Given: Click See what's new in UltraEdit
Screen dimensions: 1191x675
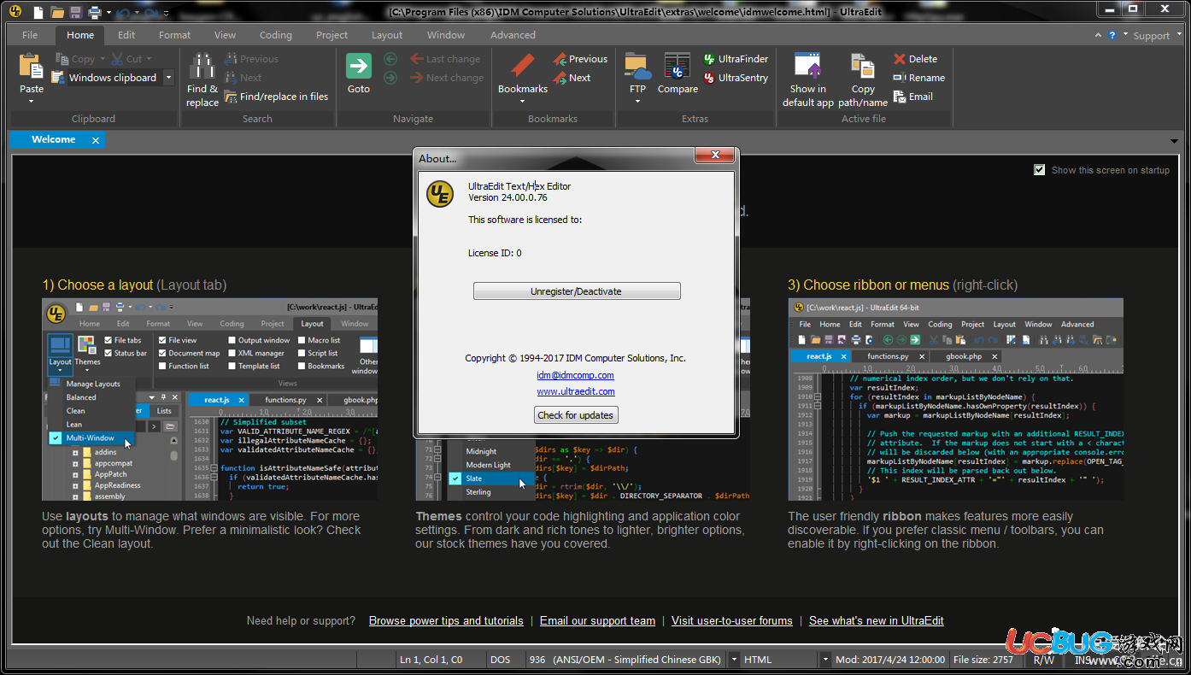Looking at the screenshot, I should coord(877,621).
